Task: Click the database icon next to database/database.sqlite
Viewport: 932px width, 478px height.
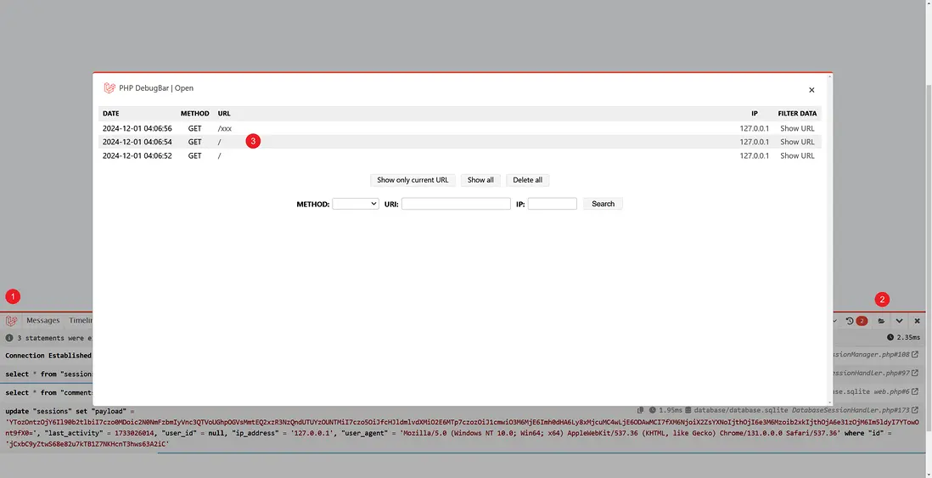Action: (x=688, y=410)
